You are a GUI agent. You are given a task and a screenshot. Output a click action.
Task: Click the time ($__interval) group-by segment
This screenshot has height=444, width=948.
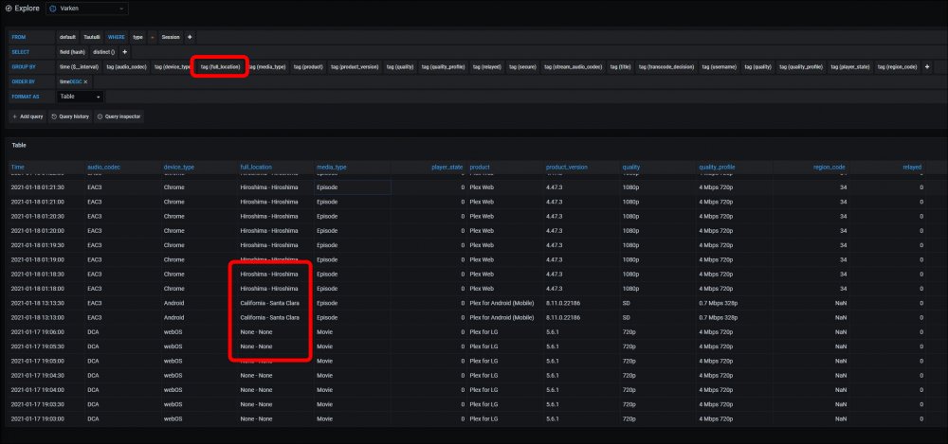pyautogui.click(x=79, y=67)
